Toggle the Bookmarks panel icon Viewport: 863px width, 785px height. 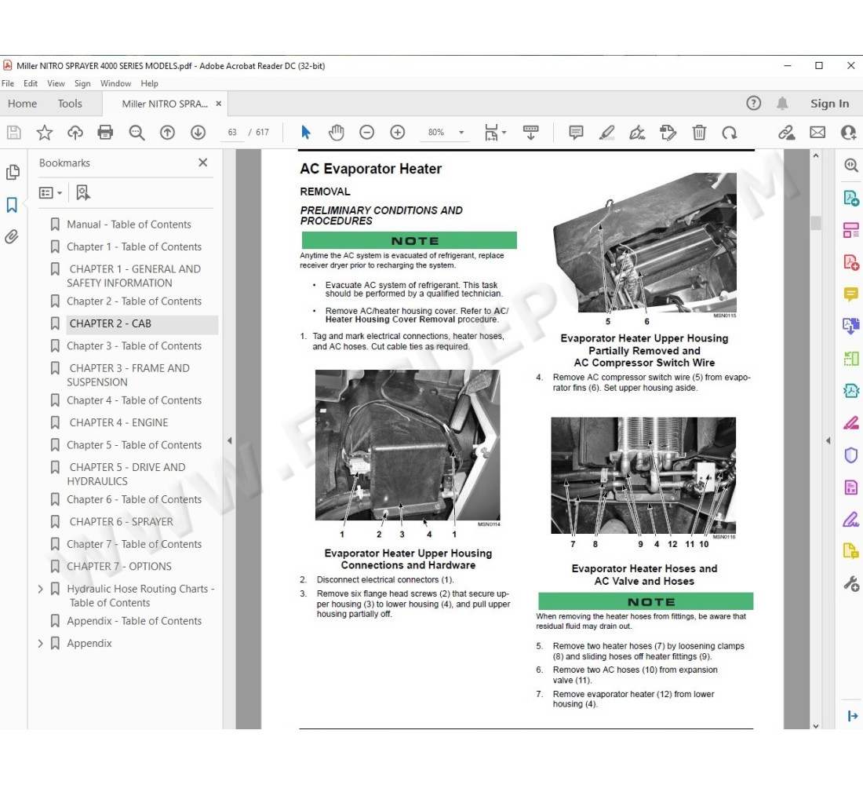tap(12, 205)
